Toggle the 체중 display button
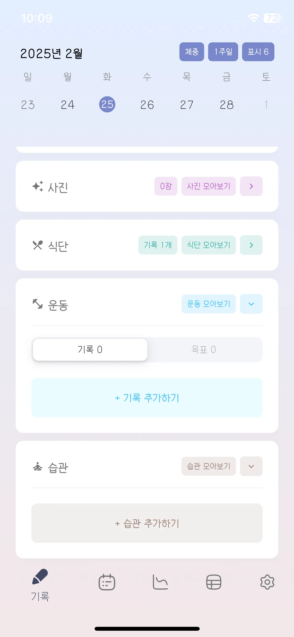 [x=192, y=52]
